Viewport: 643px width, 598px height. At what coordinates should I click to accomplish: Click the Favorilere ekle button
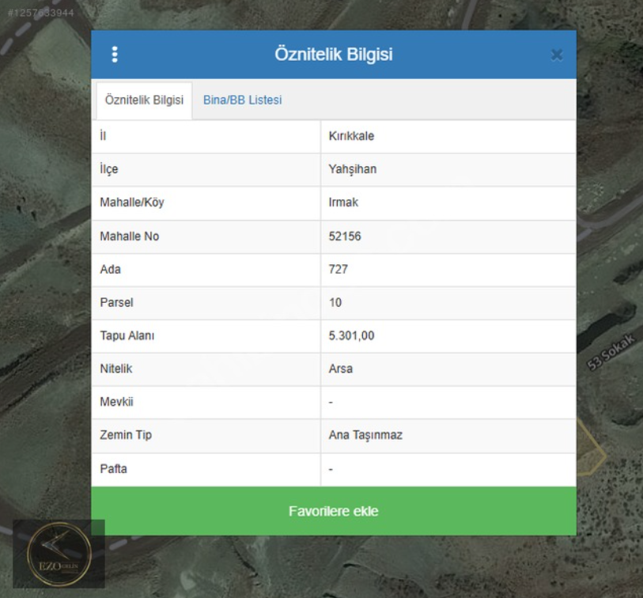334,511
